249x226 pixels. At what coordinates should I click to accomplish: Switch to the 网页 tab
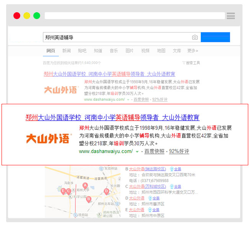coord(50,51)
